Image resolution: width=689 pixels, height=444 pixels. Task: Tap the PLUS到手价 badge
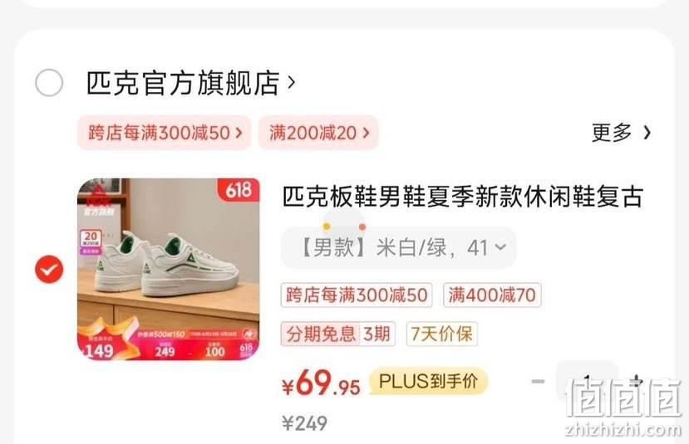click(428, 381)
